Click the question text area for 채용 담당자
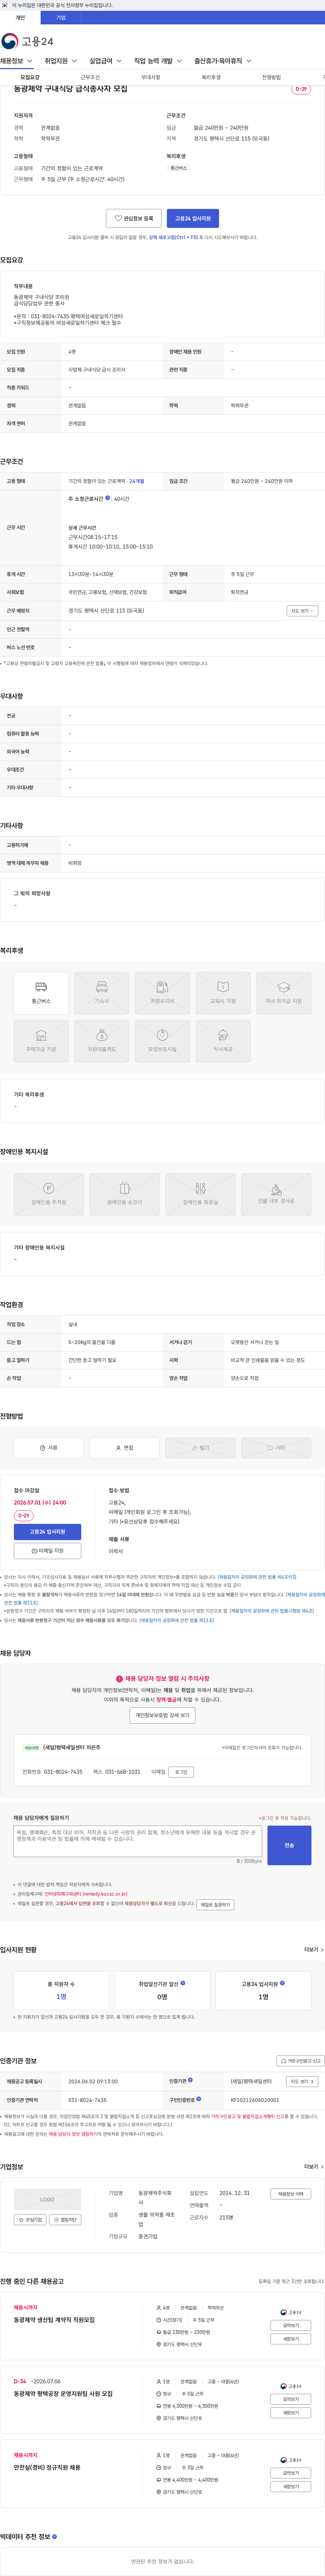The height and width of the screenshot is (2576, 325). point(138,1842)
